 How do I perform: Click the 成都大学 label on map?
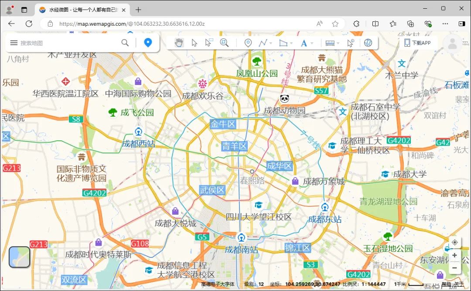410,174
